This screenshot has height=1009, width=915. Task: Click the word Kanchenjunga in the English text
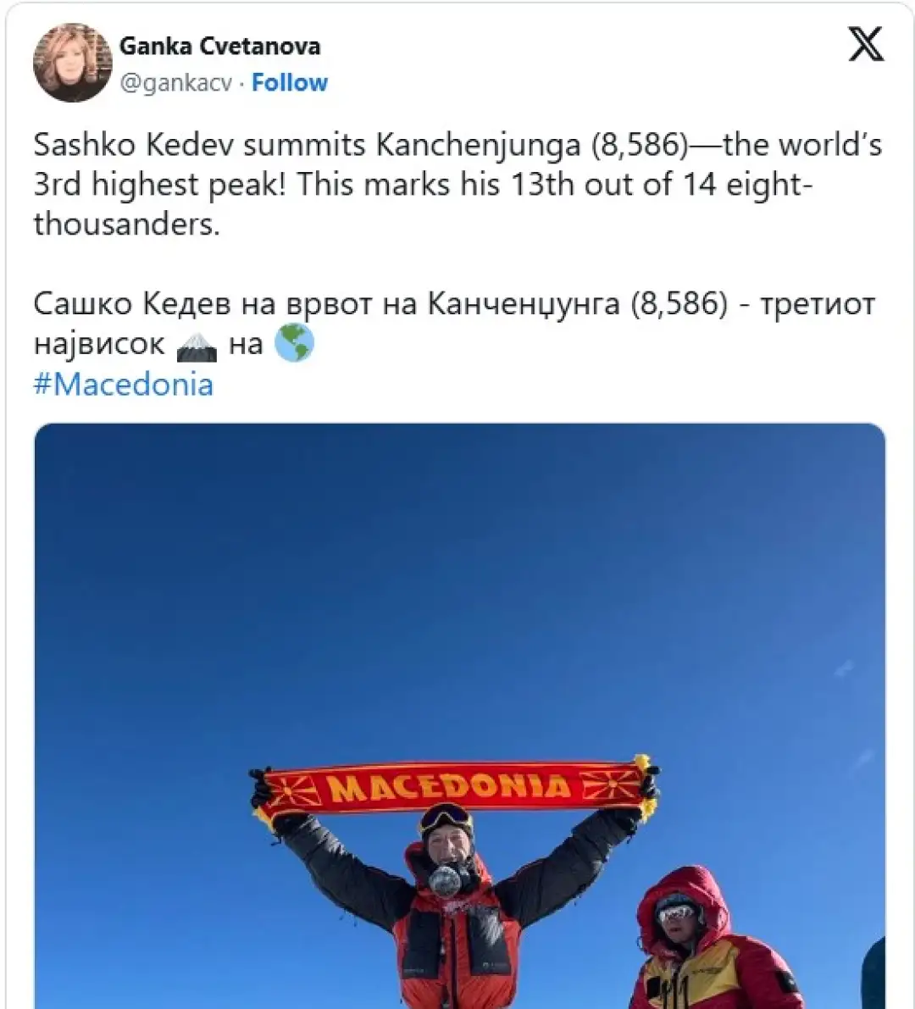[478, 146]
